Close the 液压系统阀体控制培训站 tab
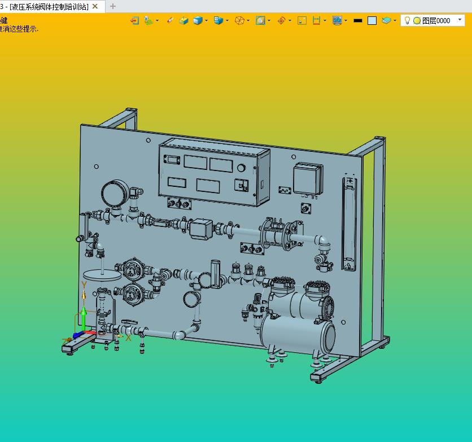Screen dimensions: 472x442 tap(95, 6)
